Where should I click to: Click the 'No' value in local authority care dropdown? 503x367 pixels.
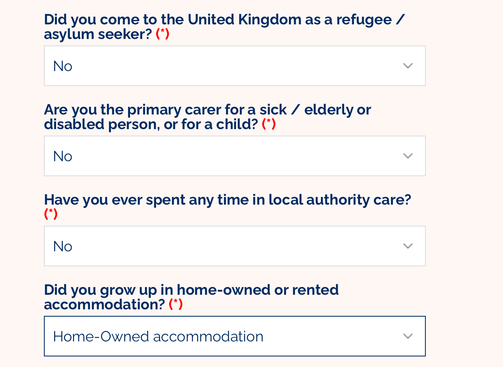[x=63, y=246]
